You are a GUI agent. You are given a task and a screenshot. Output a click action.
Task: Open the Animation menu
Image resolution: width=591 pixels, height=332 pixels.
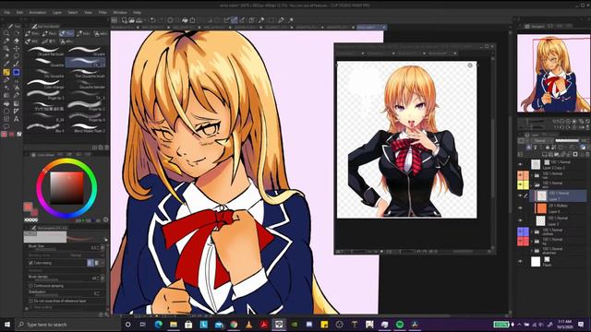(38, 12)
